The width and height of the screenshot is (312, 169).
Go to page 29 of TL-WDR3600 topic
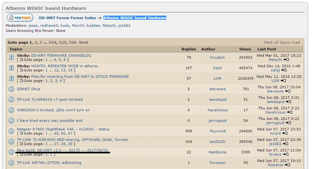click(x=70, y=144)
